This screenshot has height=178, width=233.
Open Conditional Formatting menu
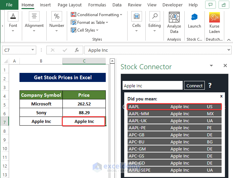(96, 15)
